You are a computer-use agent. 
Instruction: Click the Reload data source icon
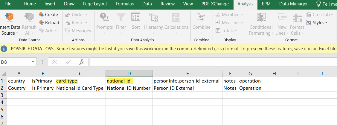tap(41, 22)
